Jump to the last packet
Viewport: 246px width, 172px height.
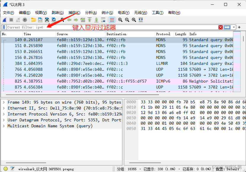96,20
